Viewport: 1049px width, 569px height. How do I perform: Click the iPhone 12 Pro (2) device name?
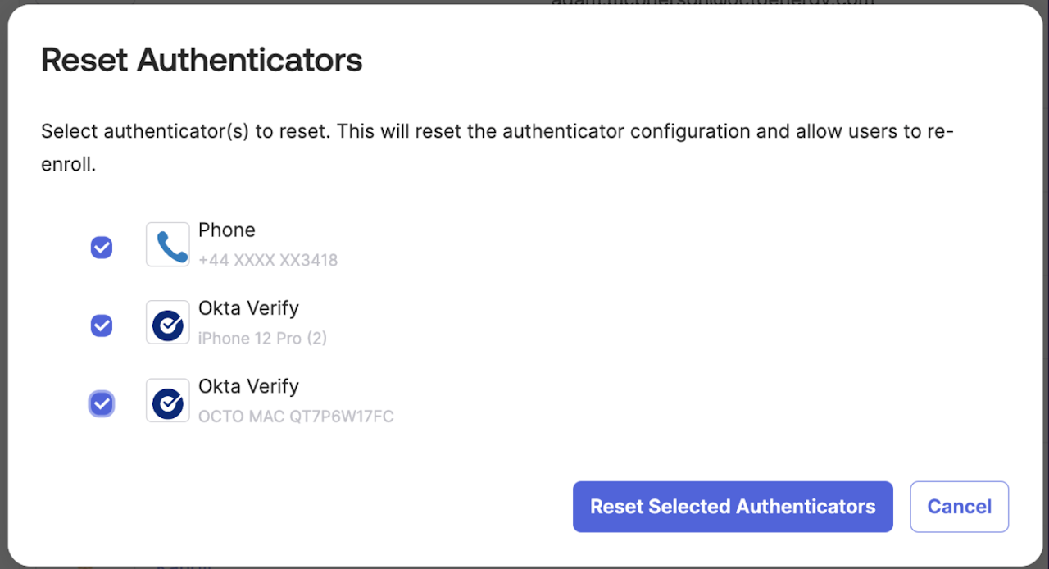tap(262, 338)
